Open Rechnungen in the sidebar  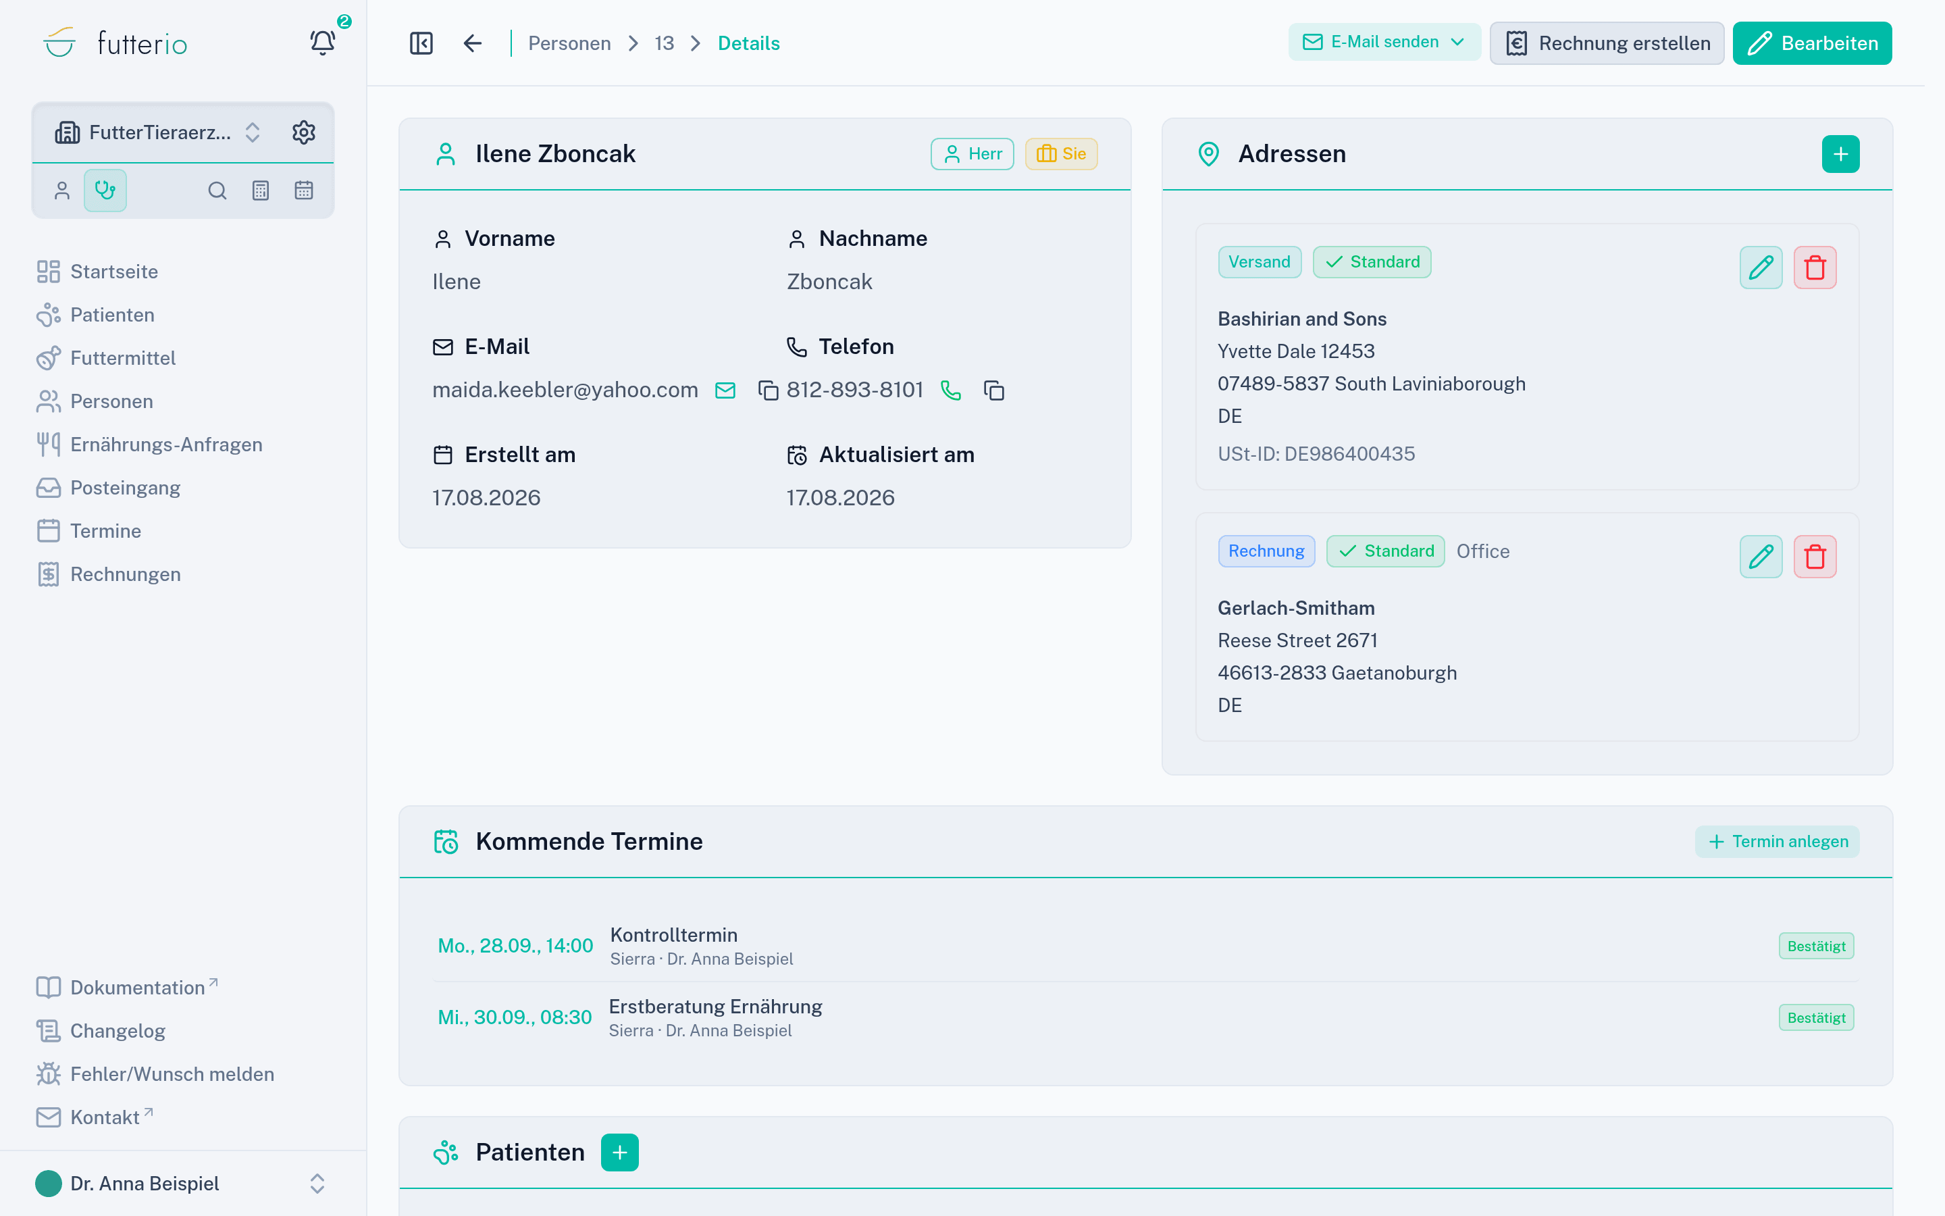pyautogui.click(x=109, y=574)
